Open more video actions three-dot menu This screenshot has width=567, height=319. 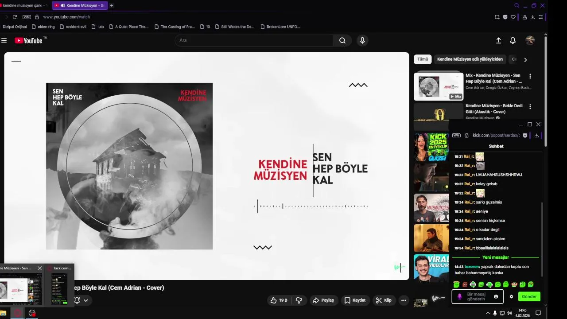click(x=404, y=300)
